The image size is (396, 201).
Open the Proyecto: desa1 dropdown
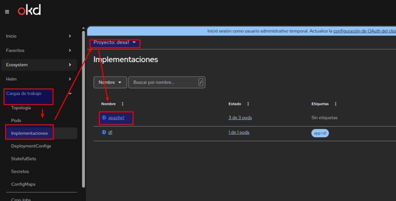tap(115, 43)
